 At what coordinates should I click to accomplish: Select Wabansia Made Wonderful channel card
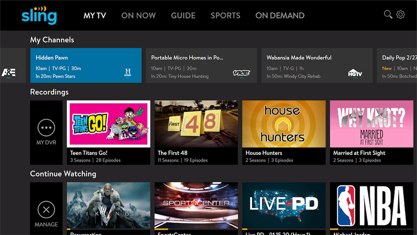317,66
